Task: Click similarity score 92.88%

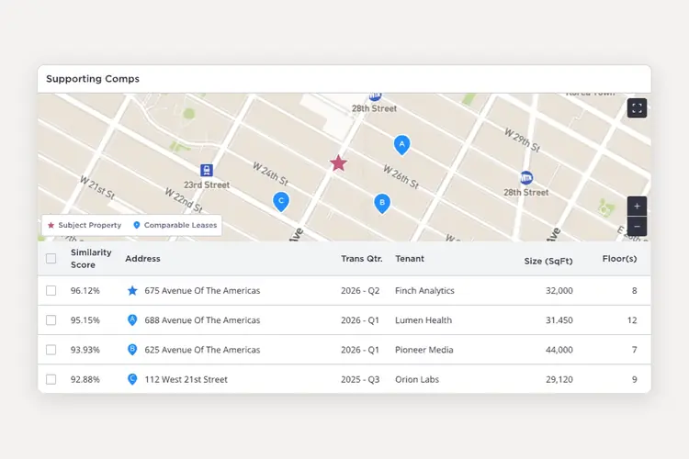Action: click(85, 379)
